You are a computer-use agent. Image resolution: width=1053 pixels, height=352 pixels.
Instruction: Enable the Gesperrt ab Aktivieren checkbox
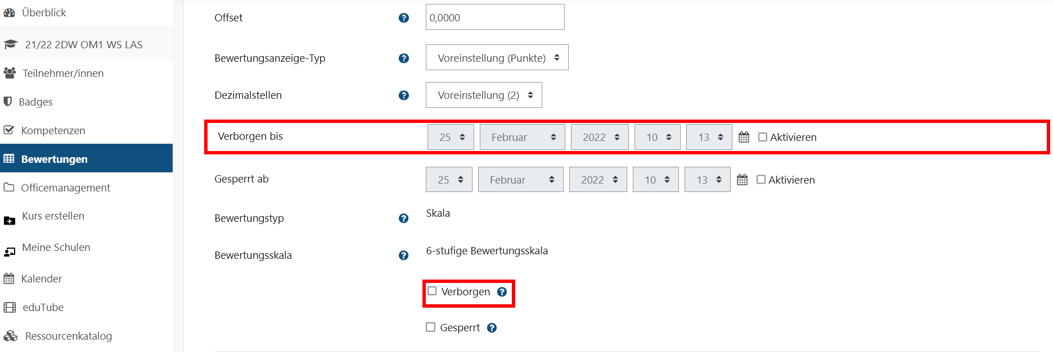point(761,180)
